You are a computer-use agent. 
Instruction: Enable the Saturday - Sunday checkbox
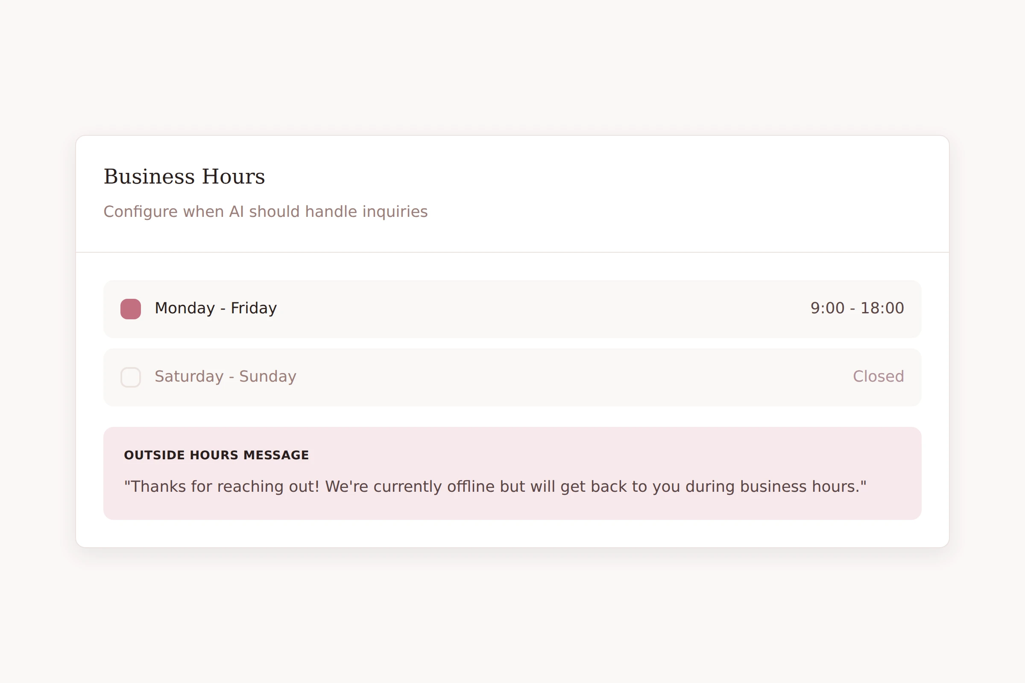131,377
